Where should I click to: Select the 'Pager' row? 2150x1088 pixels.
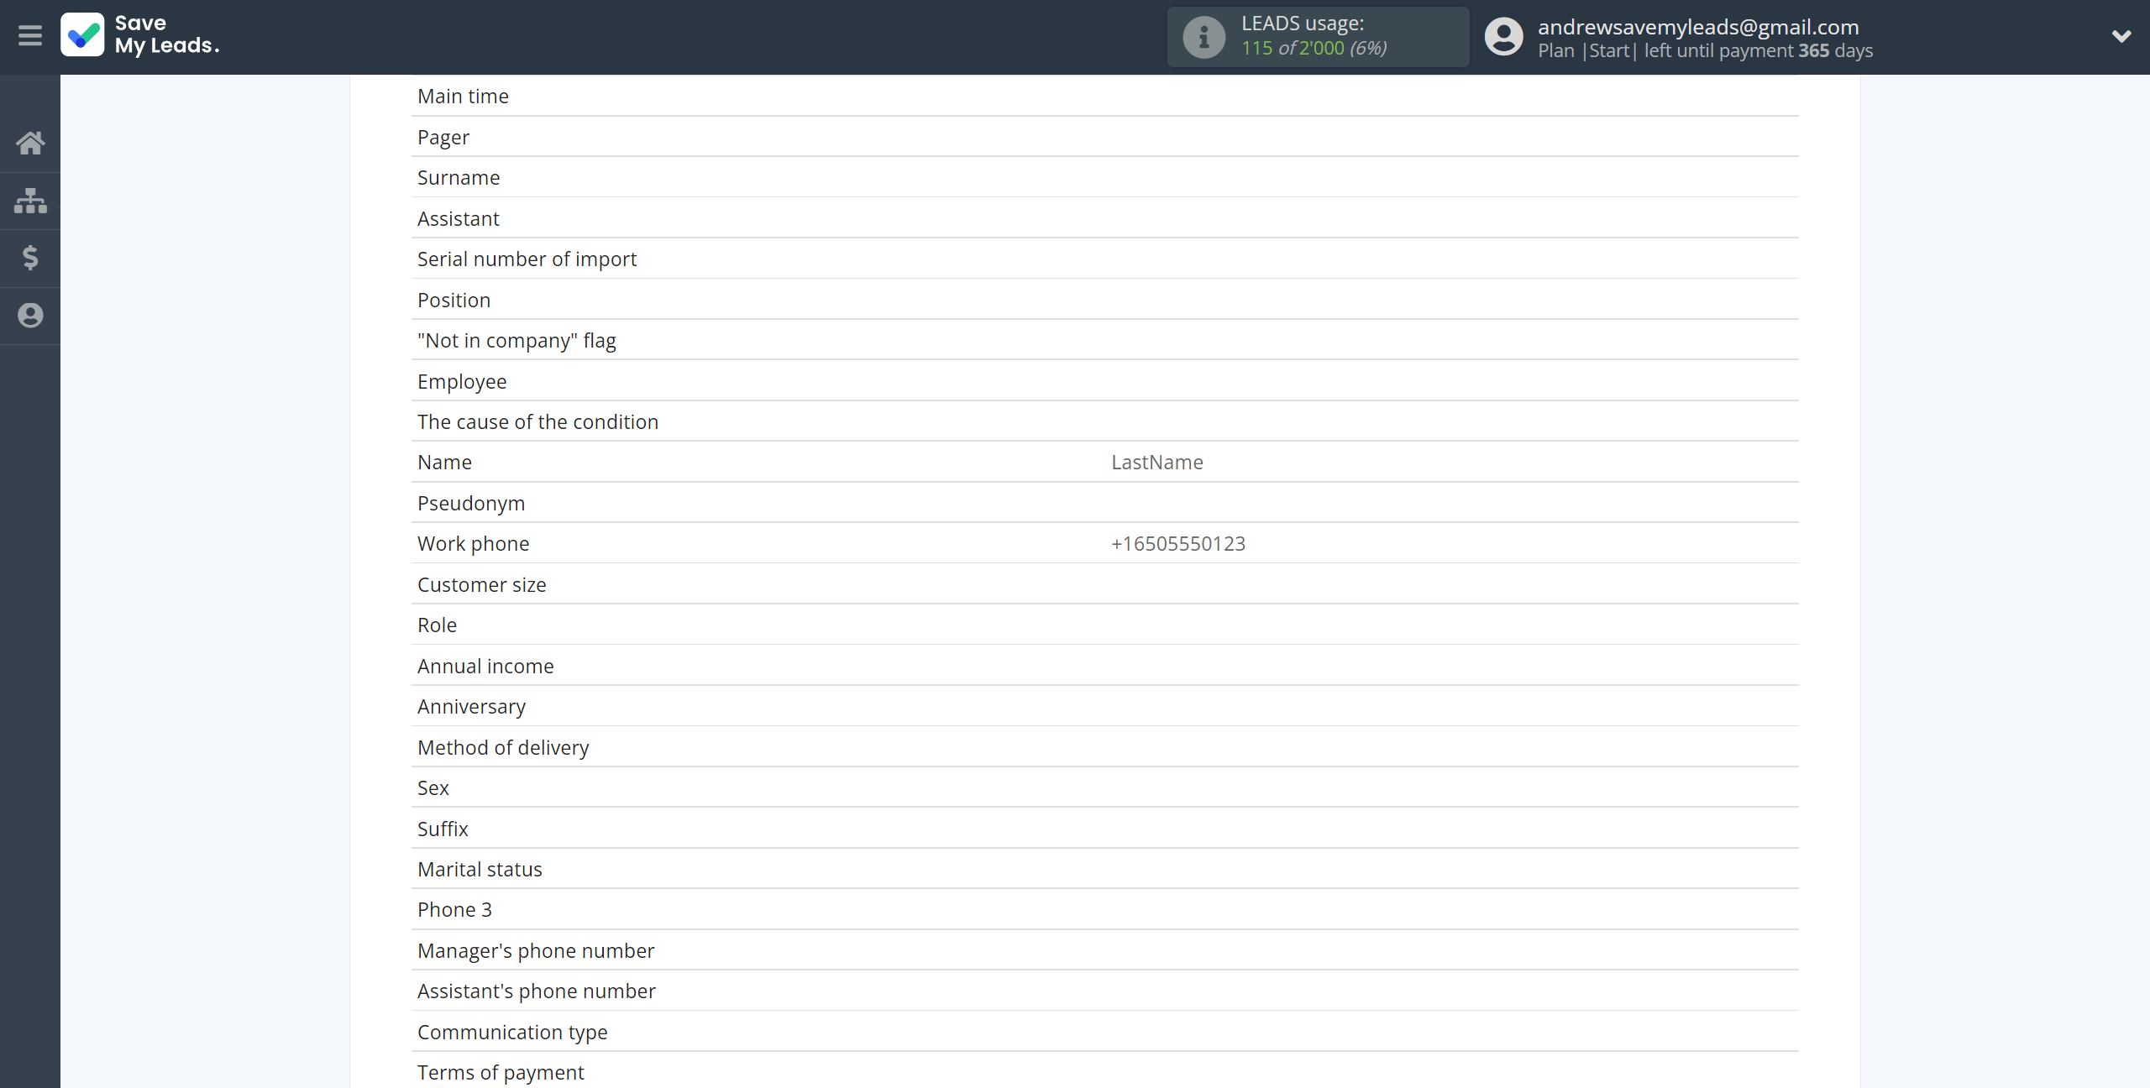[x=1104, y=137]
